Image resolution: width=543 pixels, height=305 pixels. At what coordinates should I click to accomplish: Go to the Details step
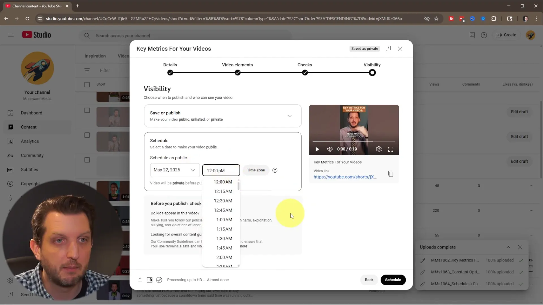coord(170,69)
